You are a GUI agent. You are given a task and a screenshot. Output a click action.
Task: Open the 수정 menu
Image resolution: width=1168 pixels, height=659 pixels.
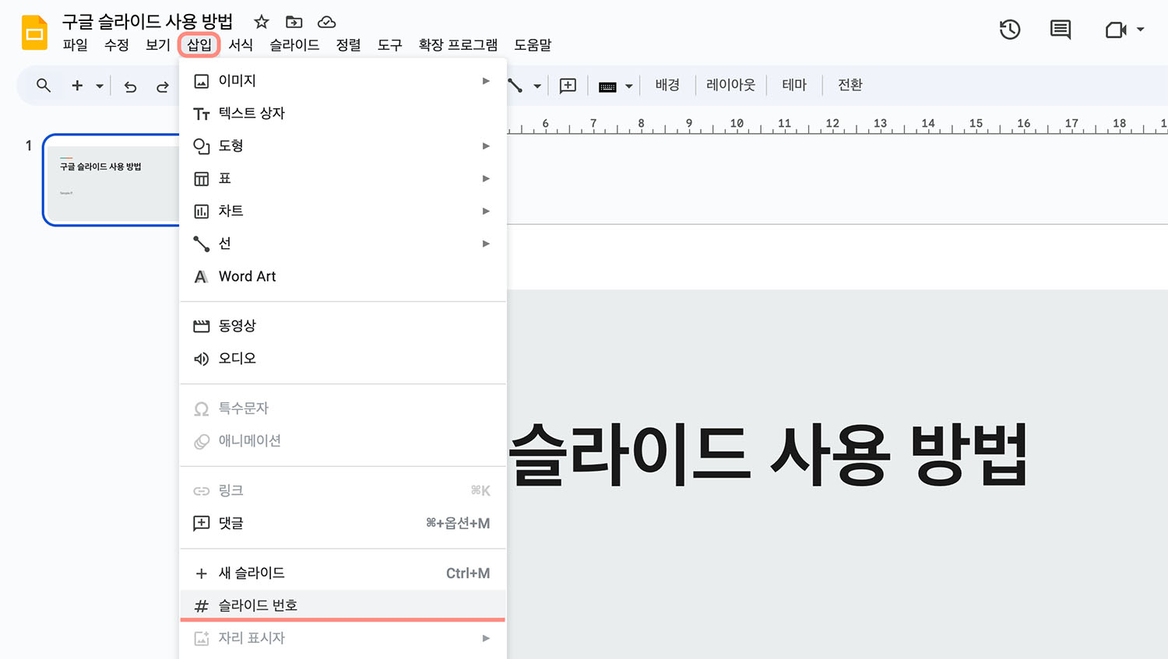[x=117, y=45]
